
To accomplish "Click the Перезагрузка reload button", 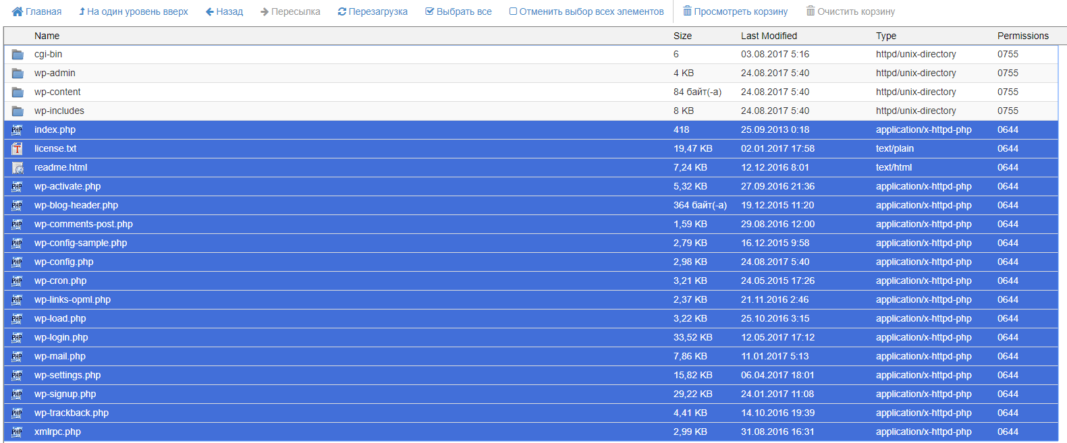I will [x=373, y=11].
